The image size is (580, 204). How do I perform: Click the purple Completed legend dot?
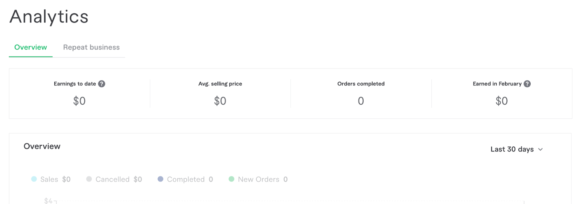click(161, 179)
